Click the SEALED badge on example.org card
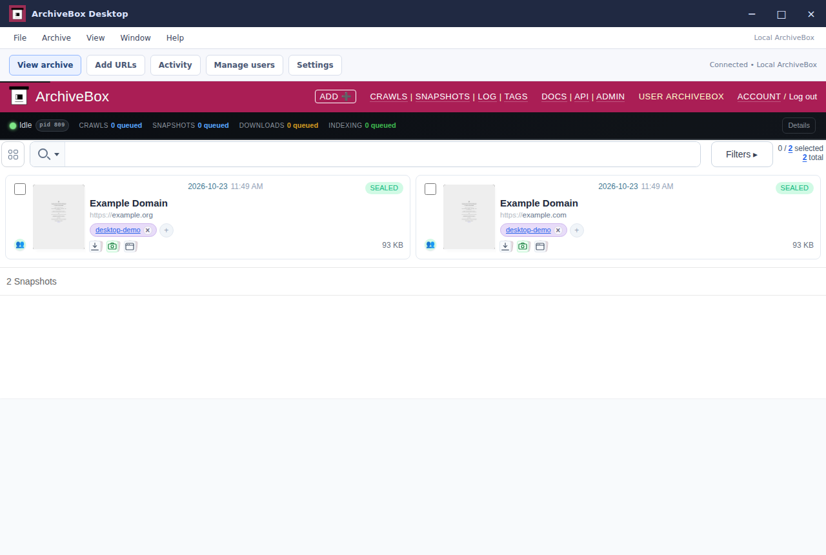Image resolution: width=826 pixels, height=555 pixels. pyautogui.click(x=384, y=188)
